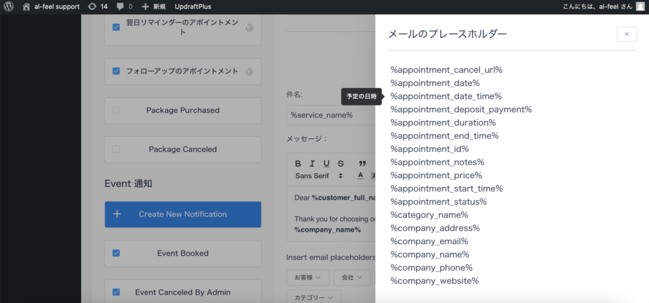
Task: Open the Sans Serif font dropdown
Action: 319,176
